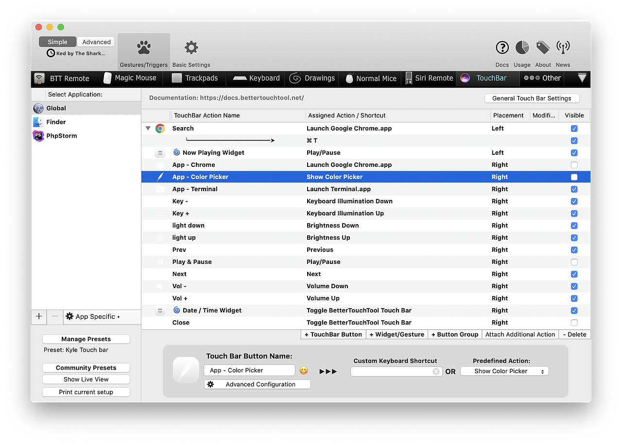Click the Add Icon box for Now Playing Widget
The height and width of the screenshot is (443, 622).
[160, 153]
